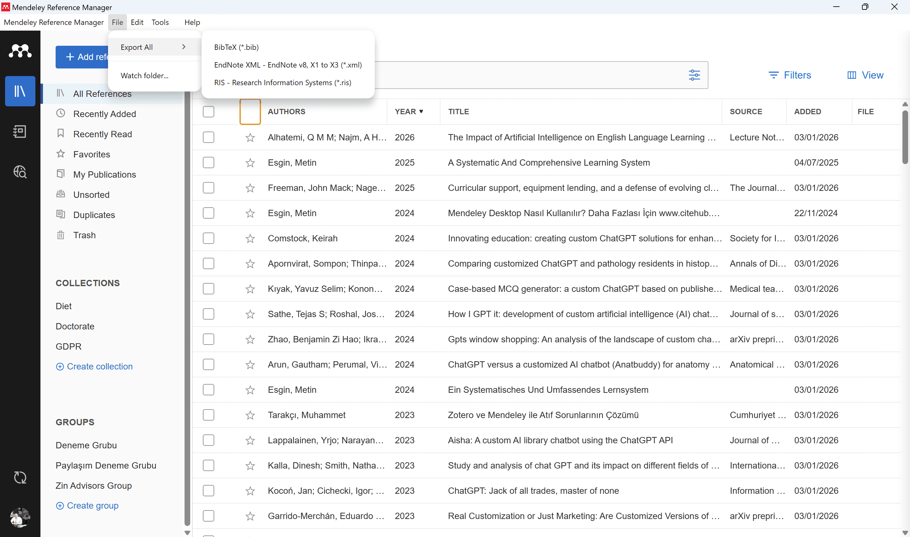Image resolution: width=910 pixels, height=537 pixels.
Task: Choose EndNote XML export format
Action: point(288,65)
